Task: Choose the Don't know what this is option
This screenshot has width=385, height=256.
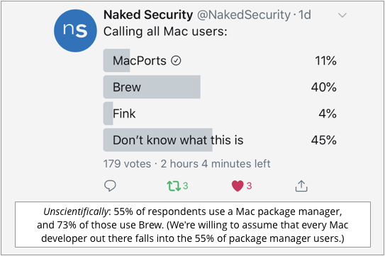Action: (x=220, y=140)
